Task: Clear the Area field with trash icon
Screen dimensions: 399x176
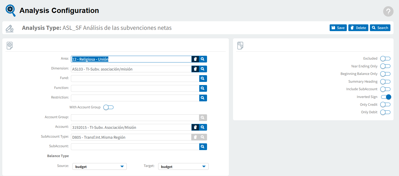Action: click(195, 59)
